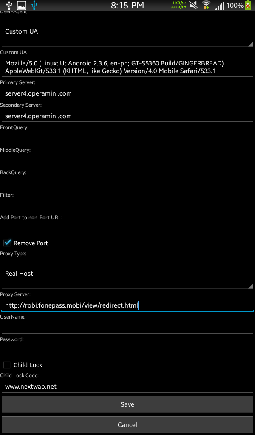Enable the Child Lock checkbox
This screenshot has width=255, height=435.
coord(7,364)
